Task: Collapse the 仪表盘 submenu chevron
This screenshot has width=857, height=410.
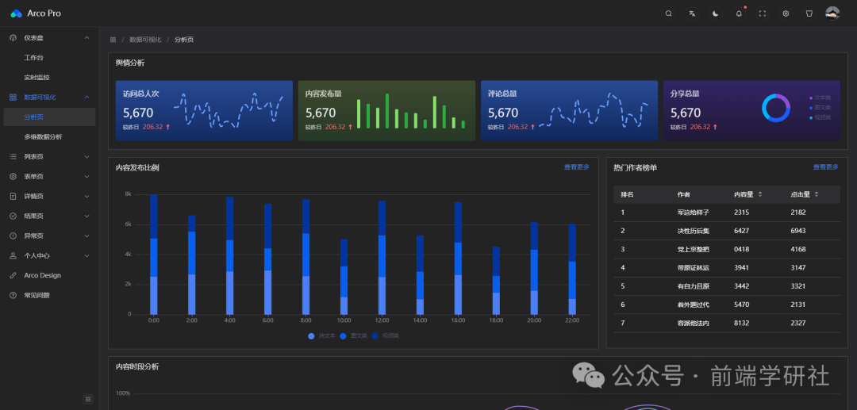Action: point(87,38)
